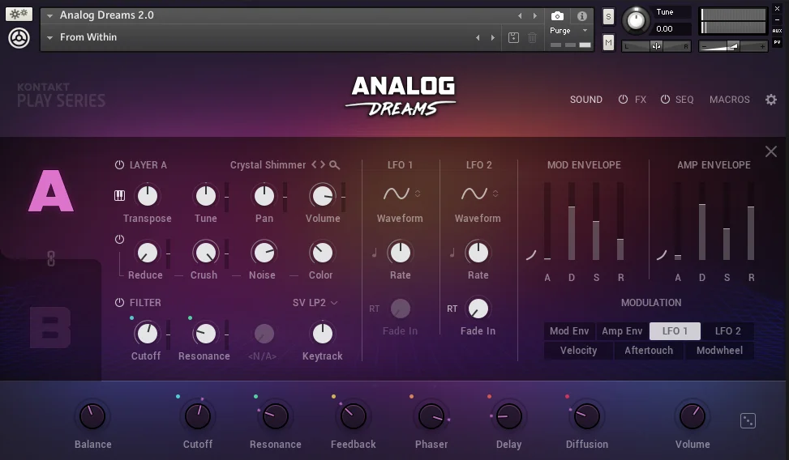Toggle LFO 1 RT retrigger
This screenshot has height=460, width=789.
pos(374,309)
